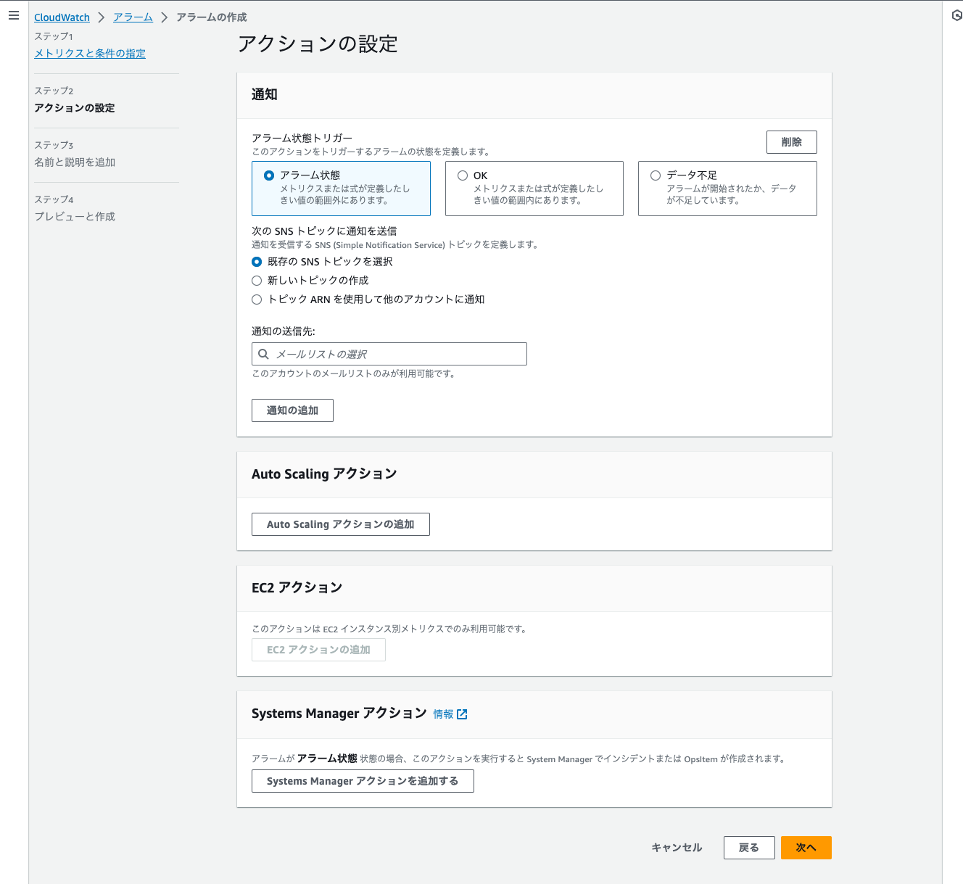The width and height of the screenshot is (963, 884).
Task: Click the disabled EC2 アクションの追加 button
Action: [318, 650]
